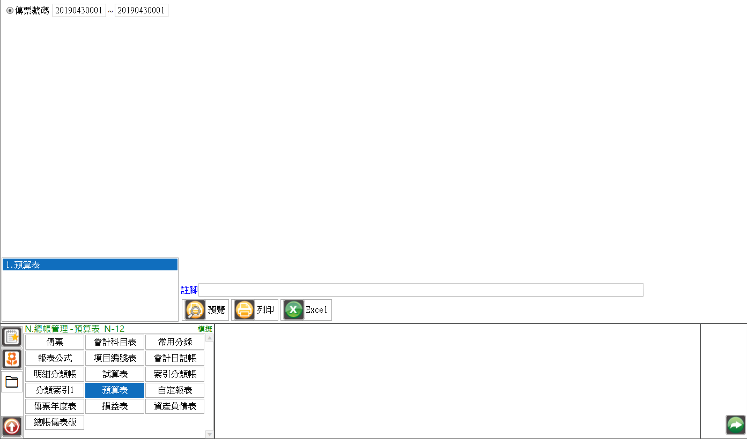
Task: Click the 預覽 preview magnifier icon
Action: pos(195,310)
